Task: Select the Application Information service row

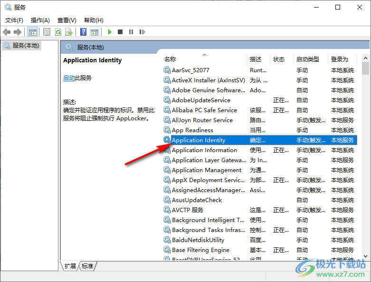Action: (x=260, y=150)
